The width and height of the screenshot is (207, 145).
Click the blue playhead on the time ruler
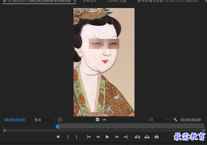coord(57,127)
